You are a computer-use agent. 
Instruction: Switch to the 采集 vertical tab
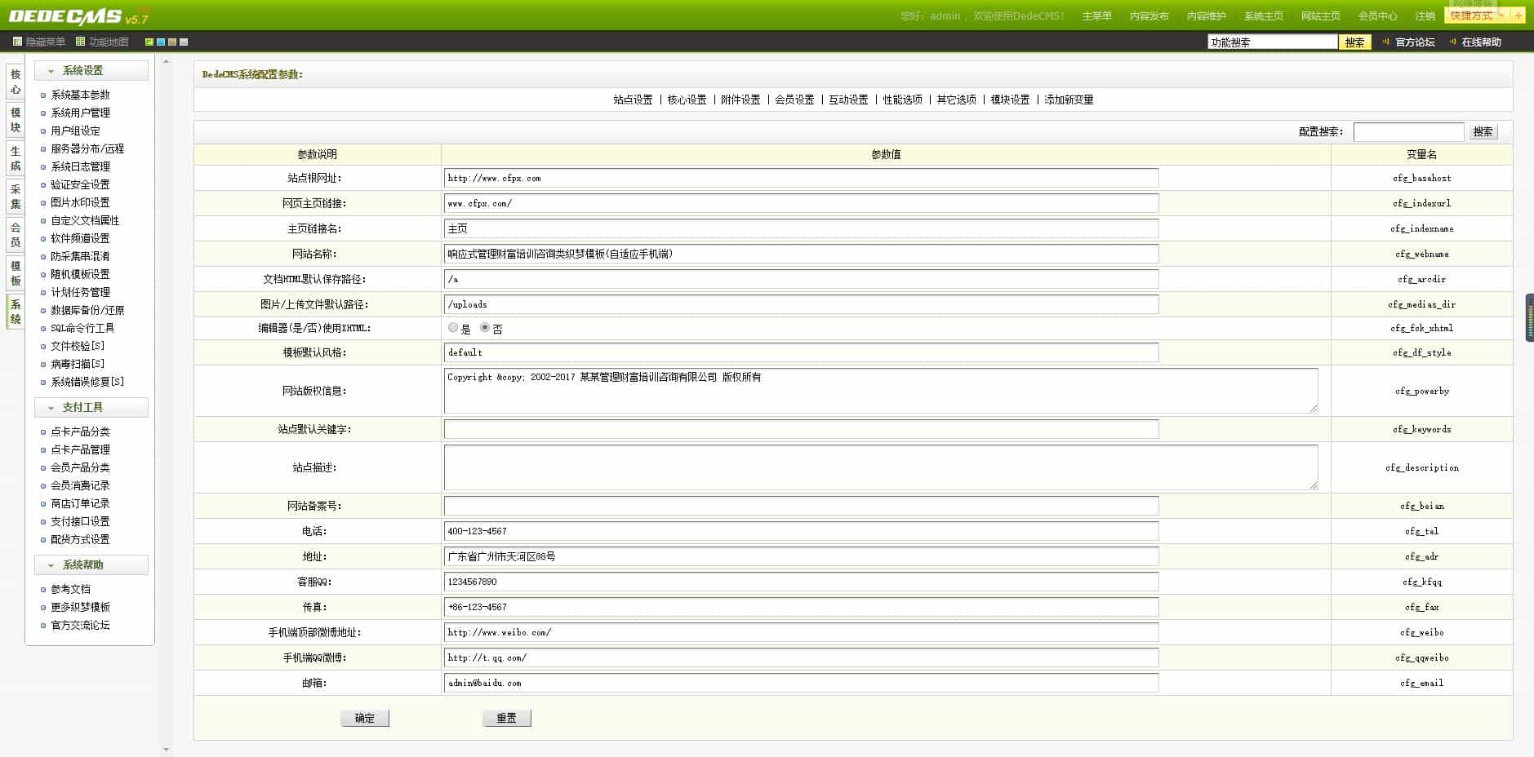pos(16,197)
